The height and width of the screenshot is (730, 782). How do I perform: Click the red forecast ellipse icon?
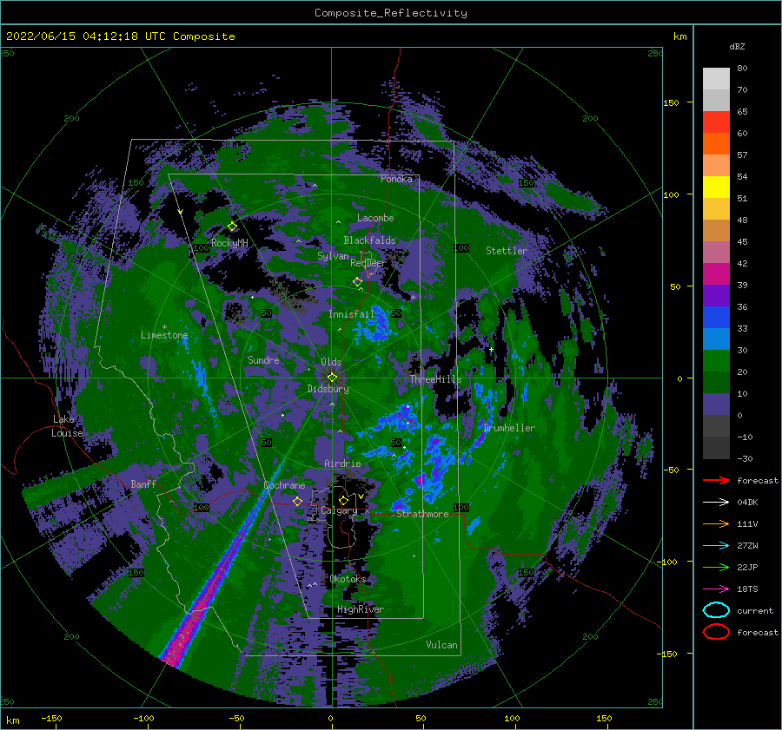pyautogui.click(x=716, y=632)
